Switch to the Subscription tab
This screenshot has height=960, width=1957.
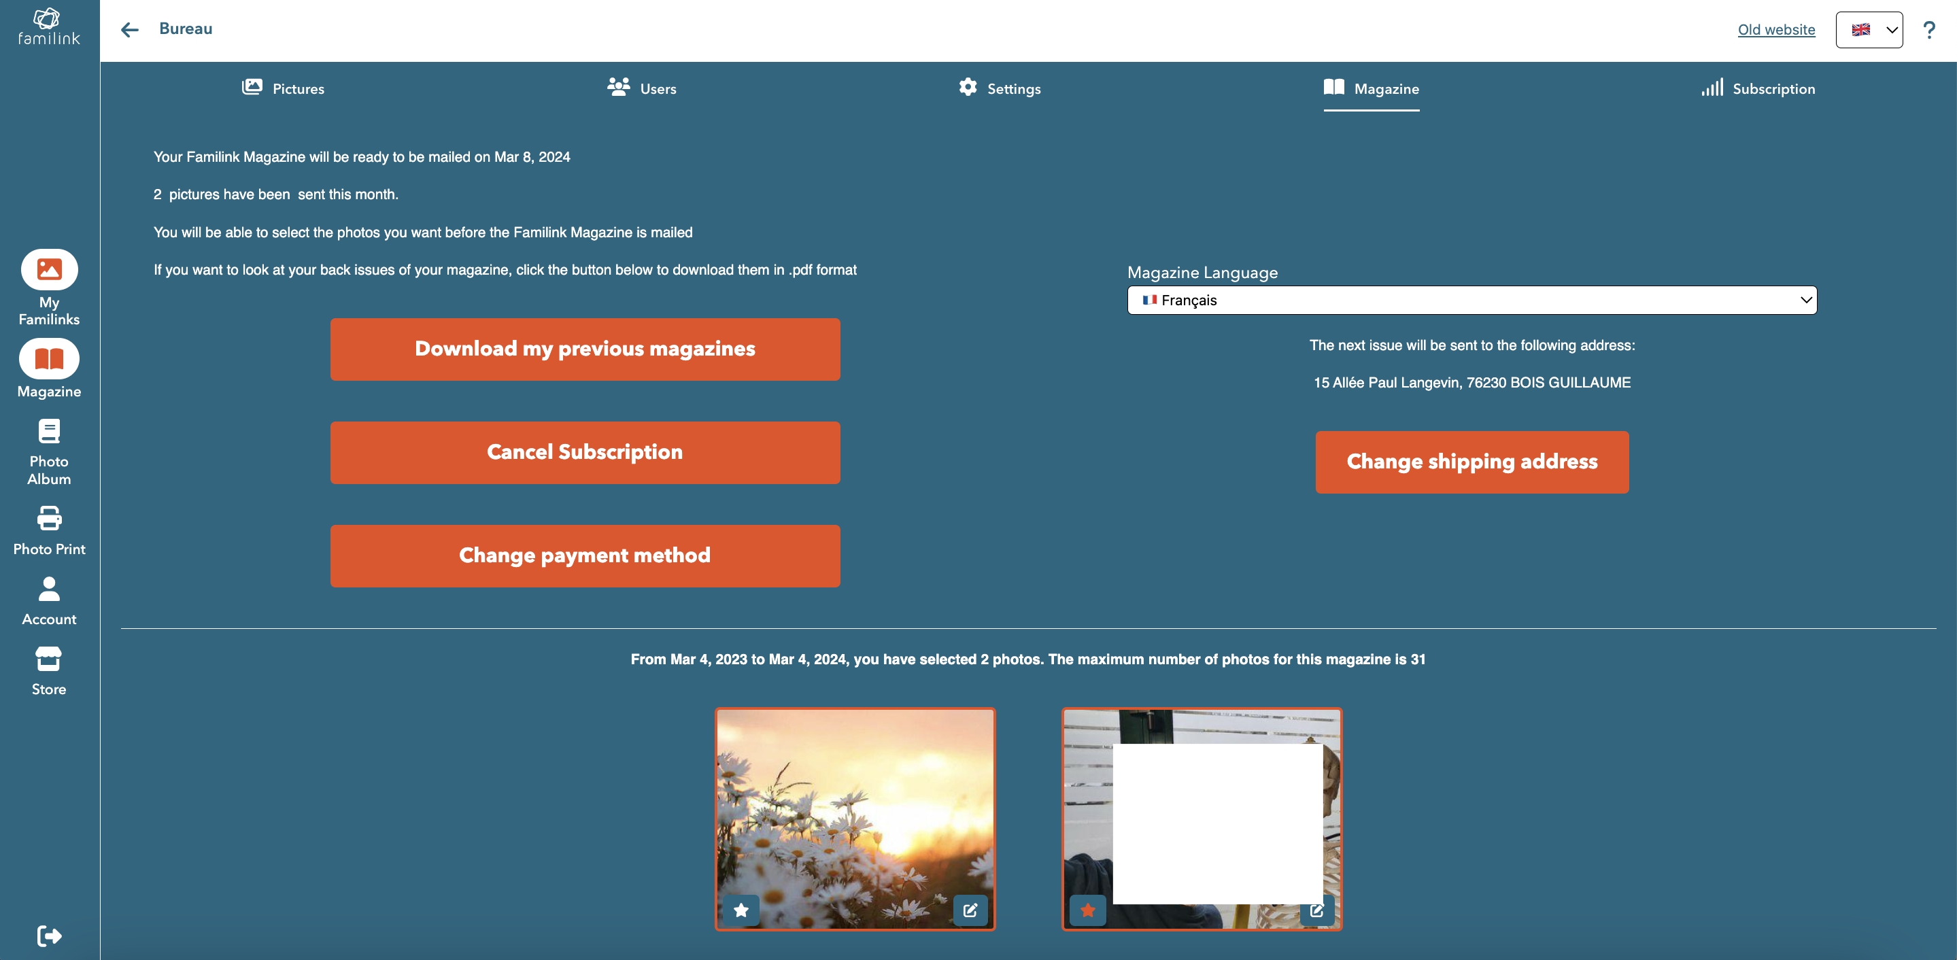click(1758, 88)
